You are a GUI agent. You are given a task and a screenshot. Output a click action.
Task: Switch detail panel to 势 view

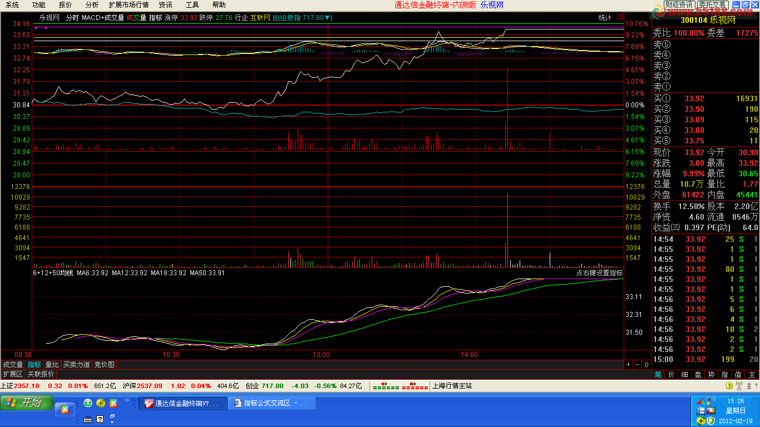click(x=712, y=375)
